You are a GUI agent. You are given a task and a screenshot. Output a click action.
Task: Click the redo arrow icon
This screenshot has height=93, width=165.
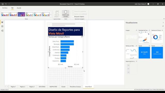coord(9,4)
